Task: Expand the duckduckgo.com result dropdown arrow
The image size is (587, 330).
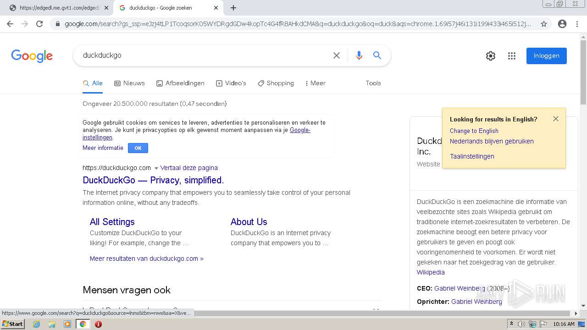Action: click(156, 168)
